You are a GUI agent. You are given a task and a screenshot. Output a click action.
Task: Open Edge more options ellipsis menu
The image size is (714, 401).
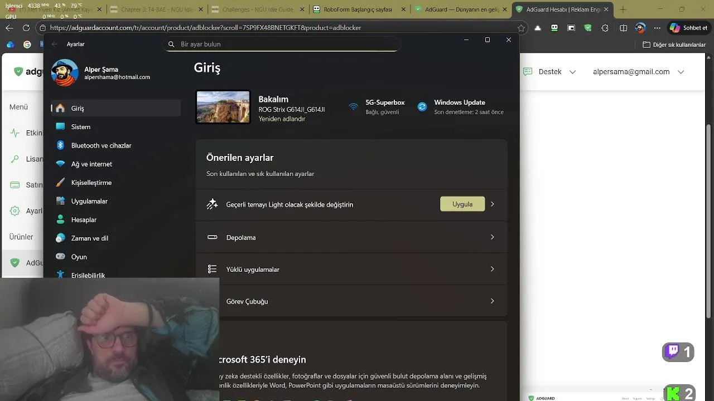[x=657, y=28]
